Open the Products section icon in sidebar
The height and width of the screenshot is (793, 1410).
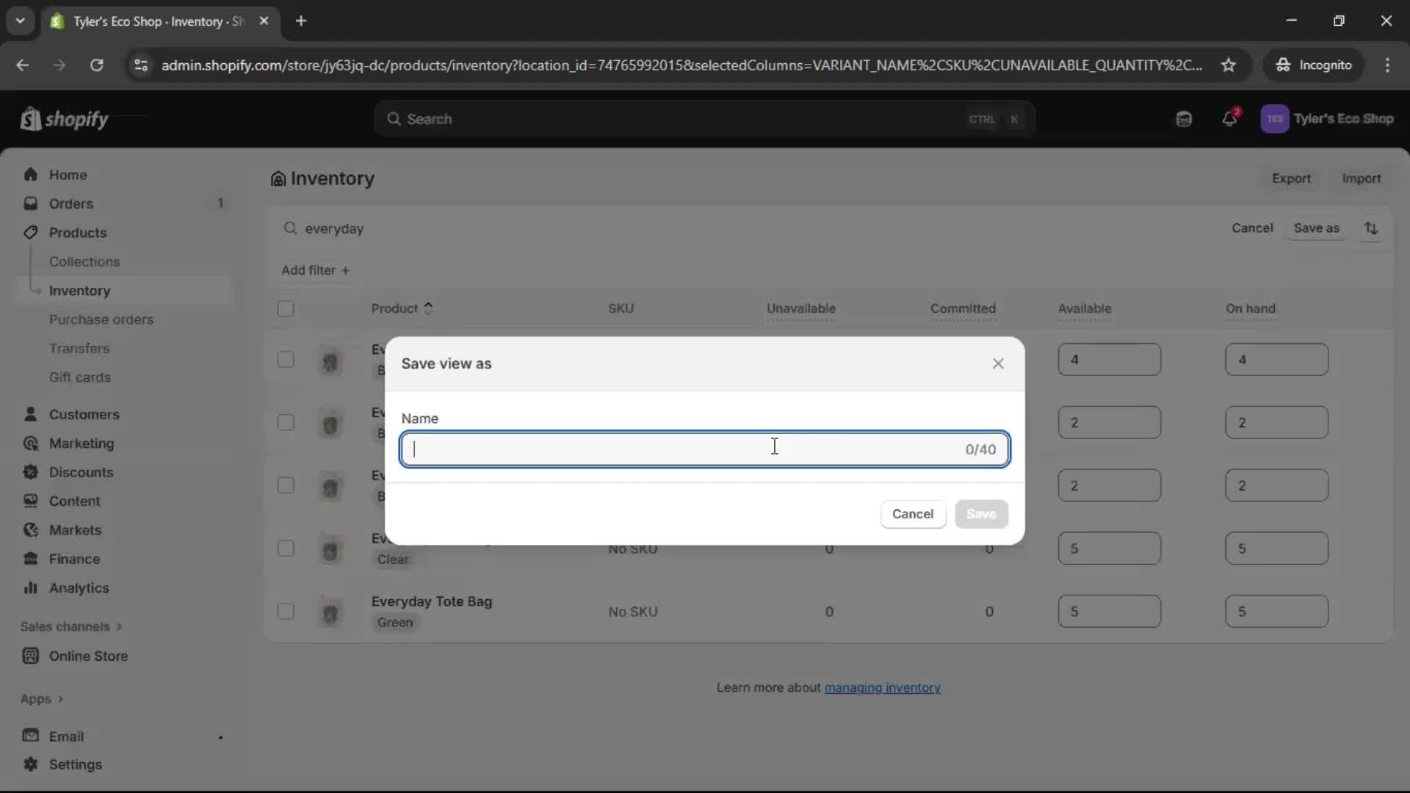pos(30,233)
